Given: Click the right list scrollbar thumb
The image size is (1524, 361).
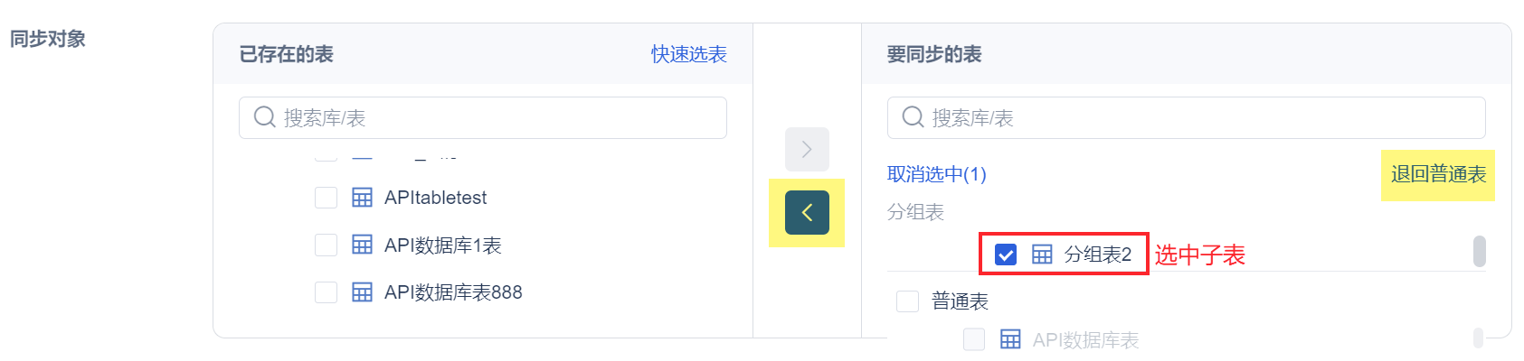Looking at the screenshot, I should pos(1480,252).
